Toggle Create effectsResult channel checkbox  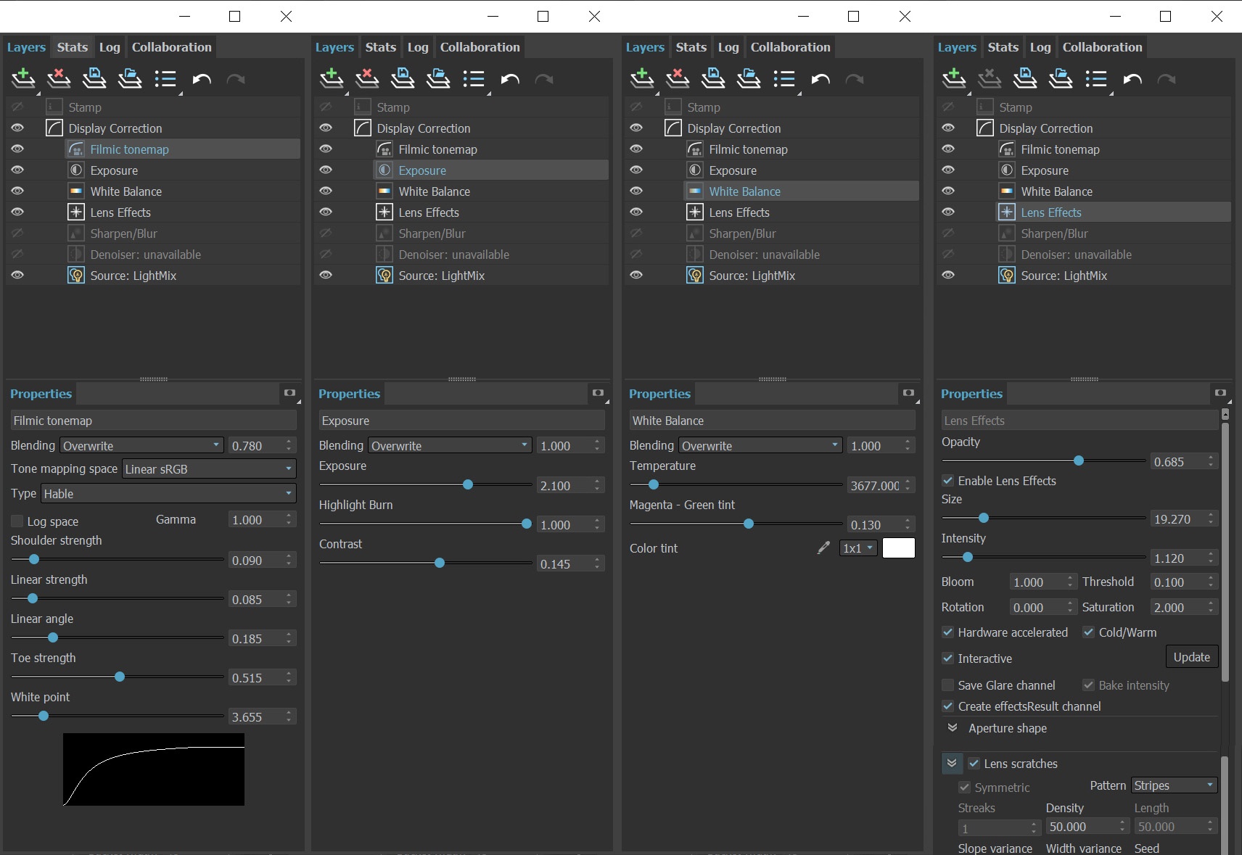click(x=947, y=706)
